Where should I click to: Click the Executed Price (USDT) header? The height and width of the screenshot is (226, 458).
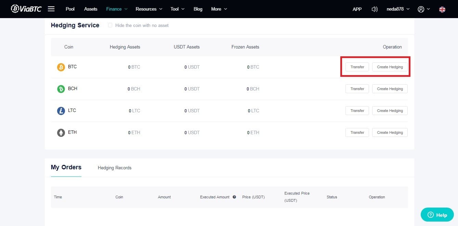297,197
